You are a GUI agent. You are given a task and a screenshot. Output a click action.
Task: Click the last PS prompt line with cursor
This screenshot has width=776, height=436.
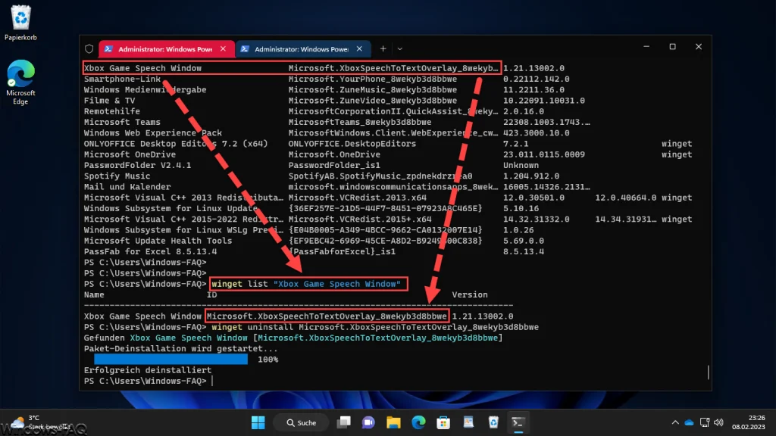148,381
